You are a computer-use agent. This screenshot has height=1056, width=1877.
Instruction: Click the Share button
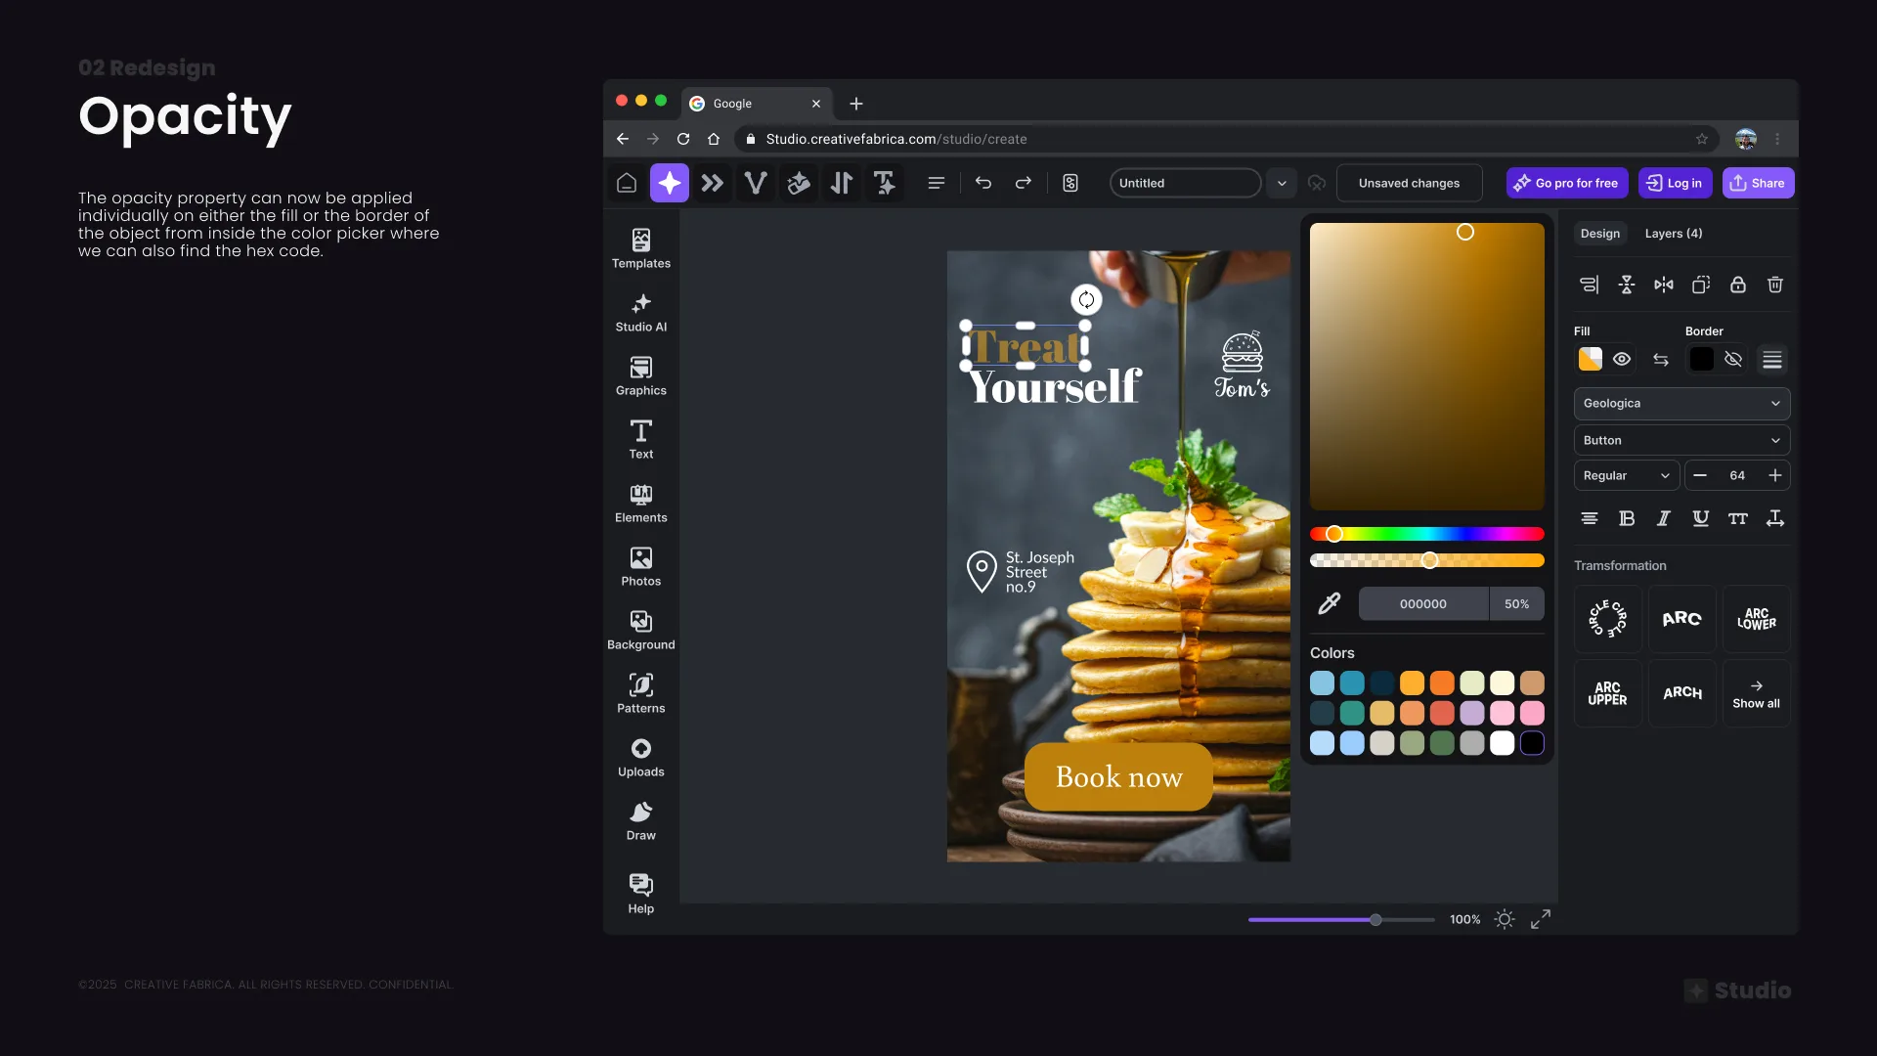(x=1758, y=183)
